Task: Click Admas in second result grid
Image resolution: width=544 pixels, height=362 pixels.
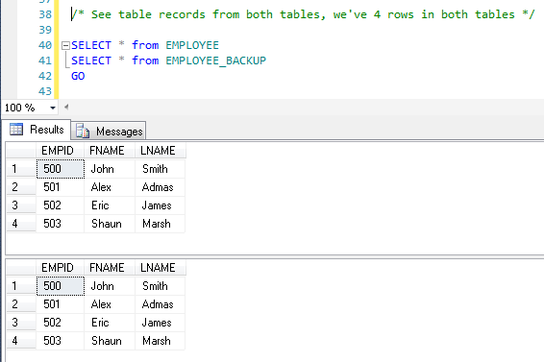Action: pyautogui.click(x=160, y=304)
